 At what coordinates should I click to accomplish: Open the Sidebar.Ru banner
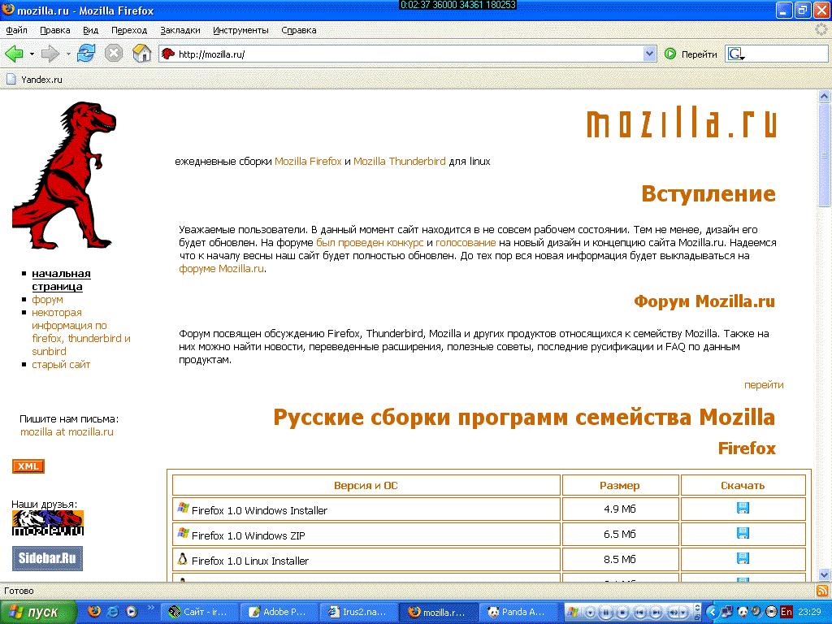(x=48, y=558)
